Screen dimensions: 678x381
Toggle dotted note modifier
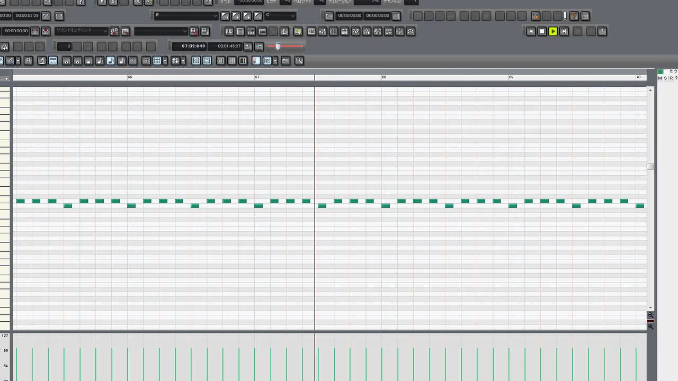[133, 61]
